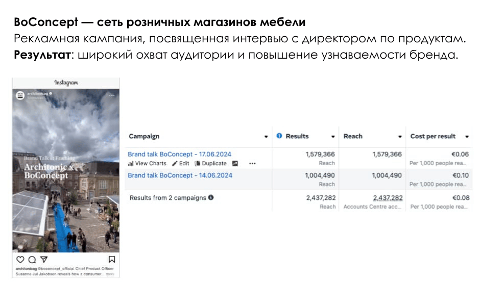The image size is (480, 283).
Task: Open the Campaign column dropdown arrow
Action: (x=266, y=137)
